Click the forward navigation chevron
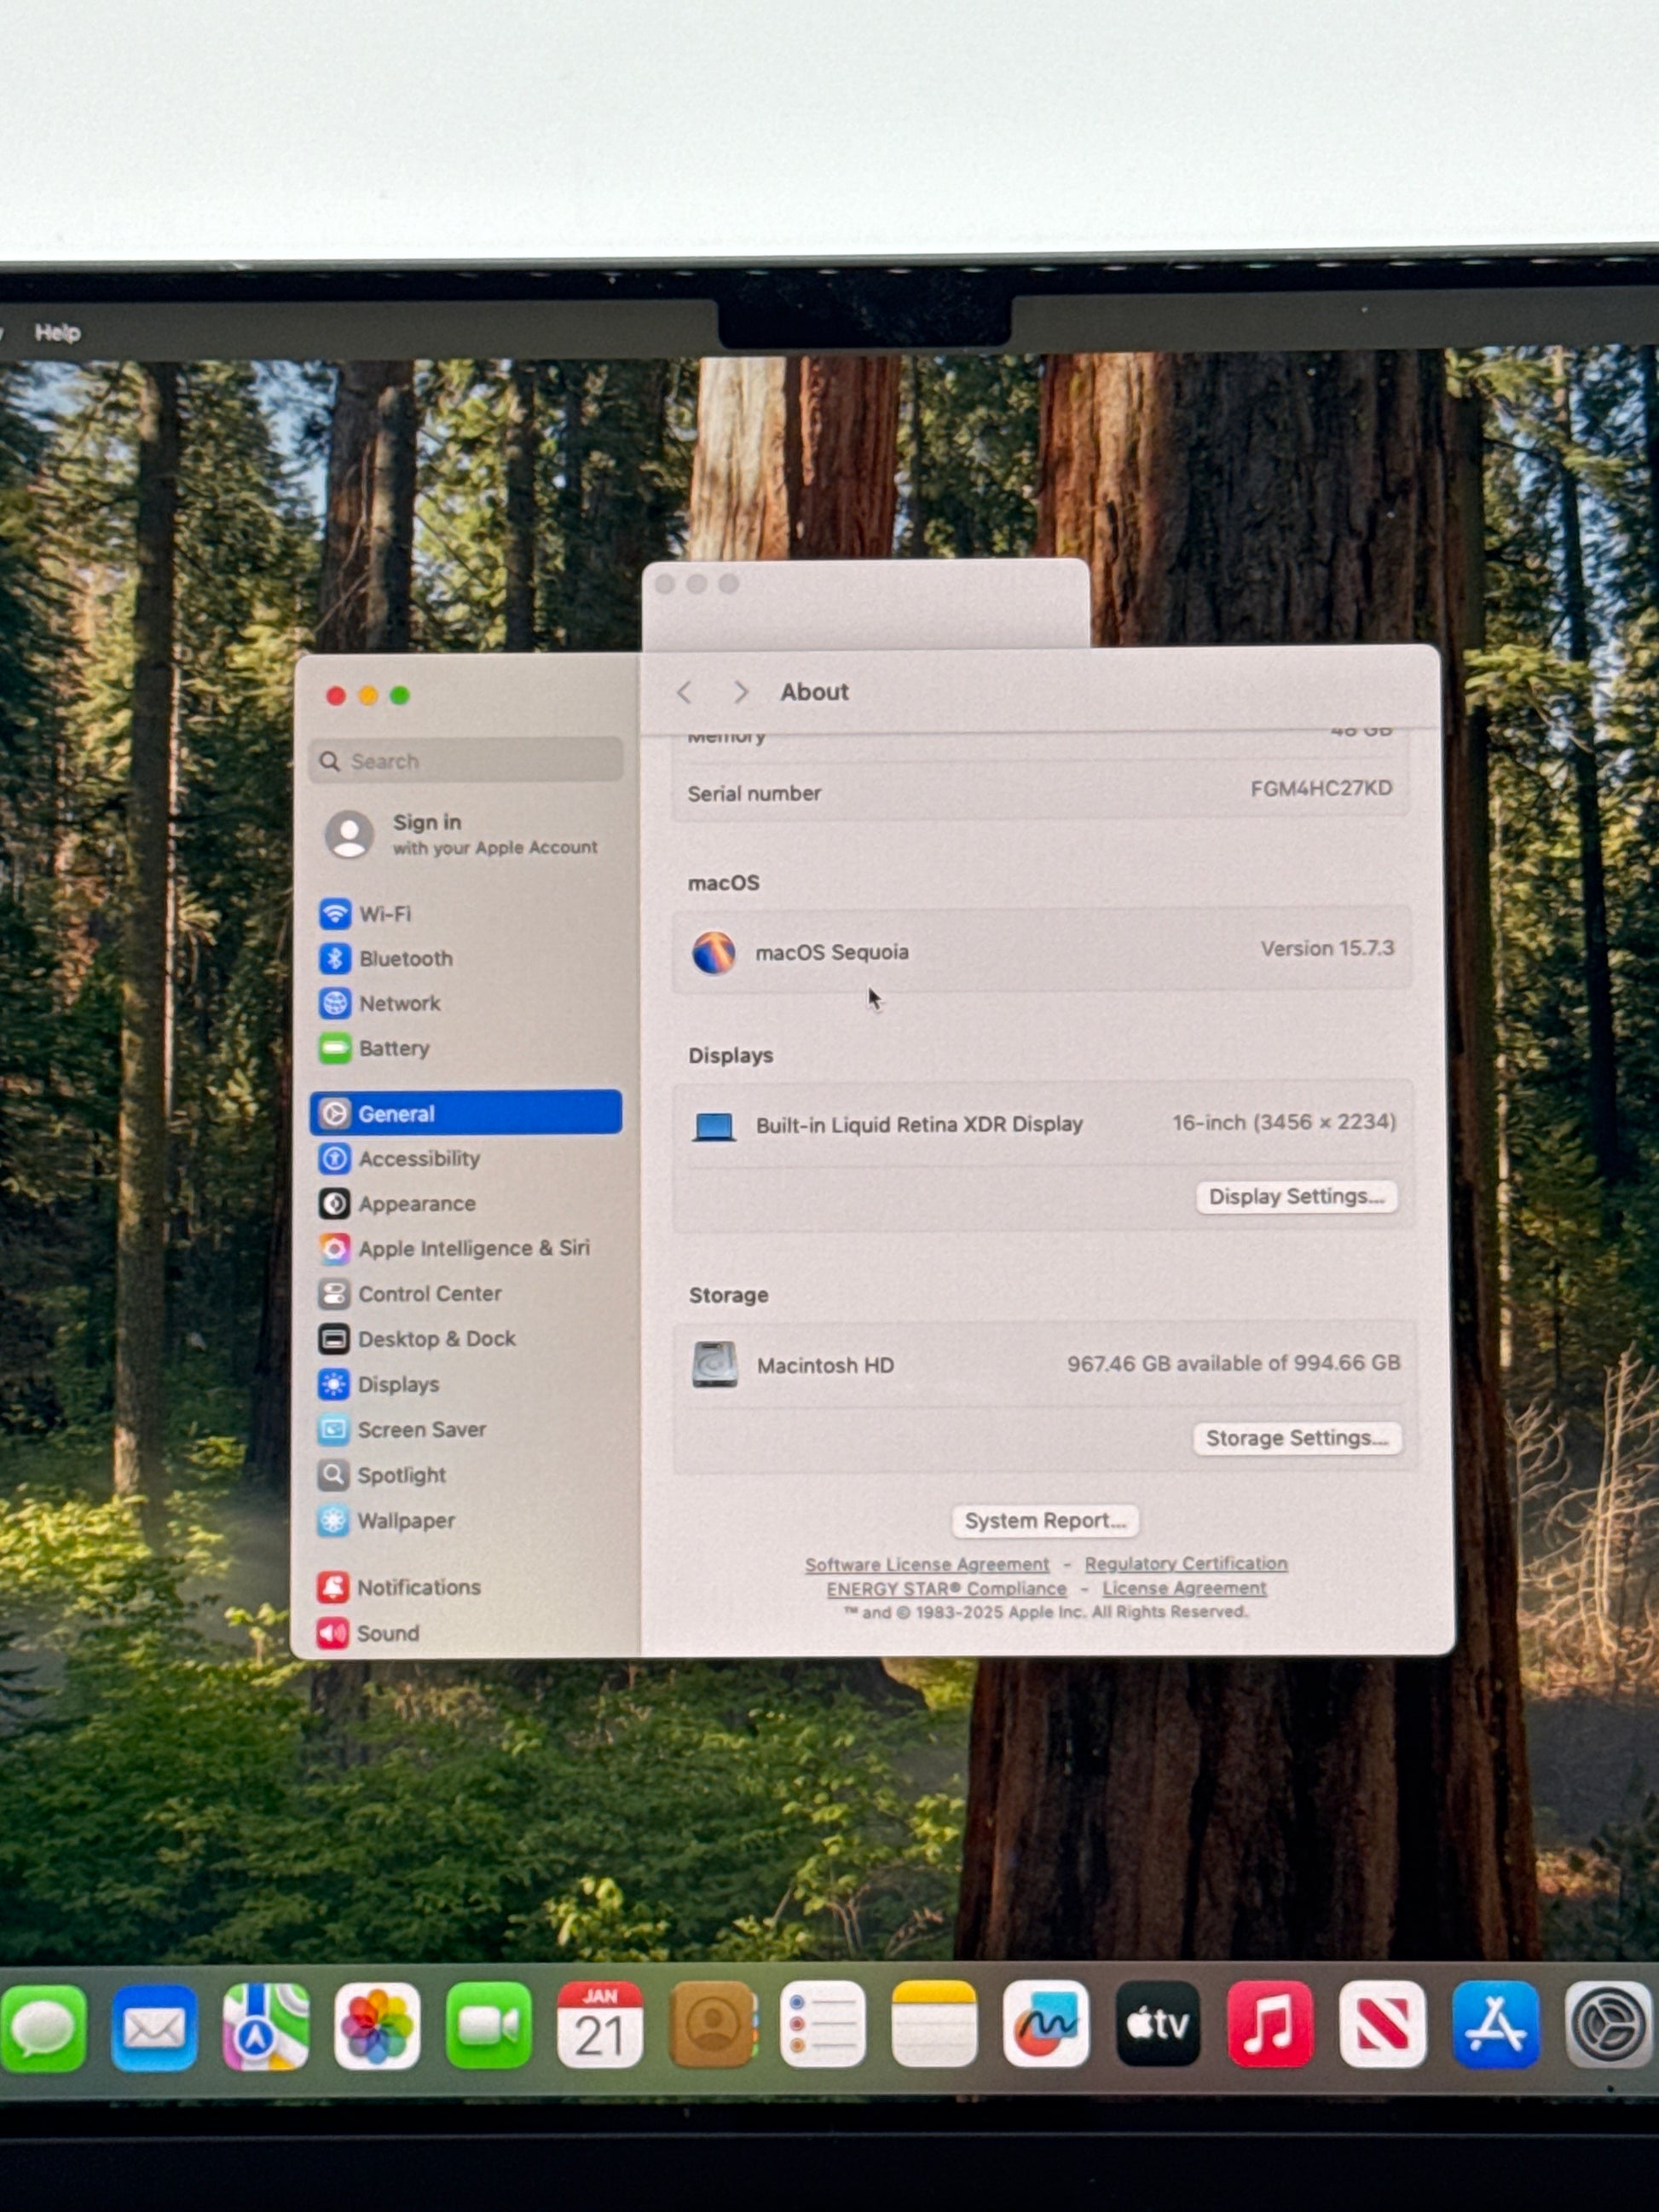This screenshot has height=2212, width=1659. [x=741, y=692]
